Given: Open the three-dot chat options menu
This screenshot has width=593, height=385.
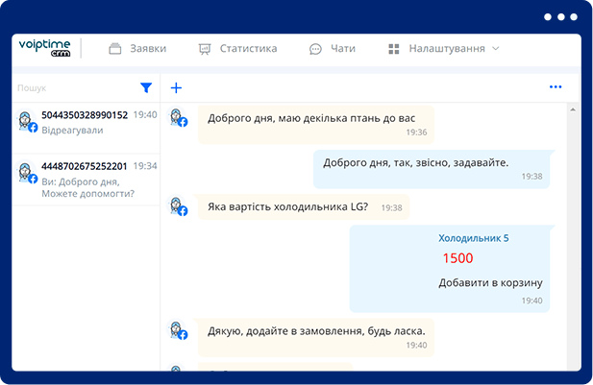Looking at the screenshot, I should point(556,87).
